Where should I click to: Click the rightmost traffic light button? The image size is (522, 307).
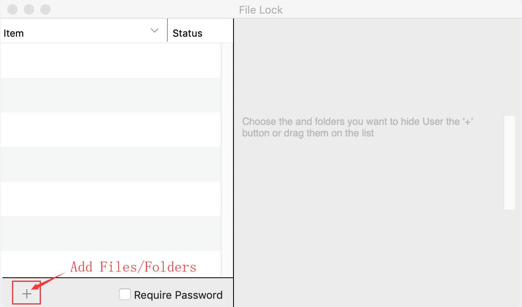[x=45, y=9]
